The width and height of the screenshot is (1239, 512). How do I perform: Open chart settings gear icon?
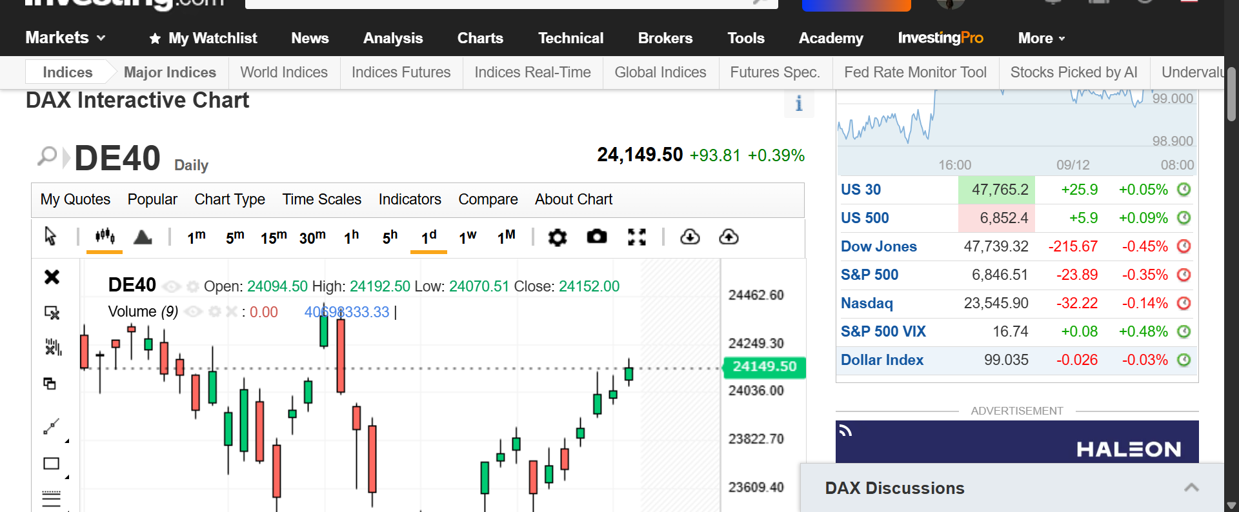[557, 237]
